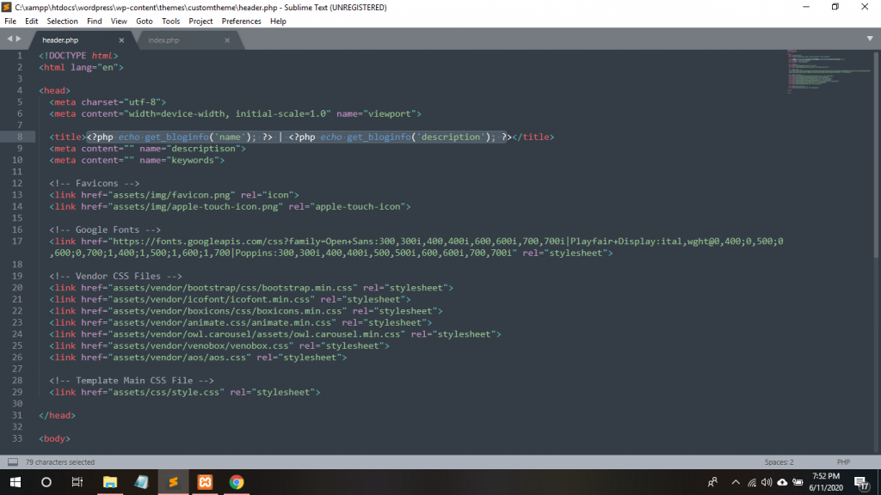
Task: Open the Goto menu
Action: pos(144,21)
